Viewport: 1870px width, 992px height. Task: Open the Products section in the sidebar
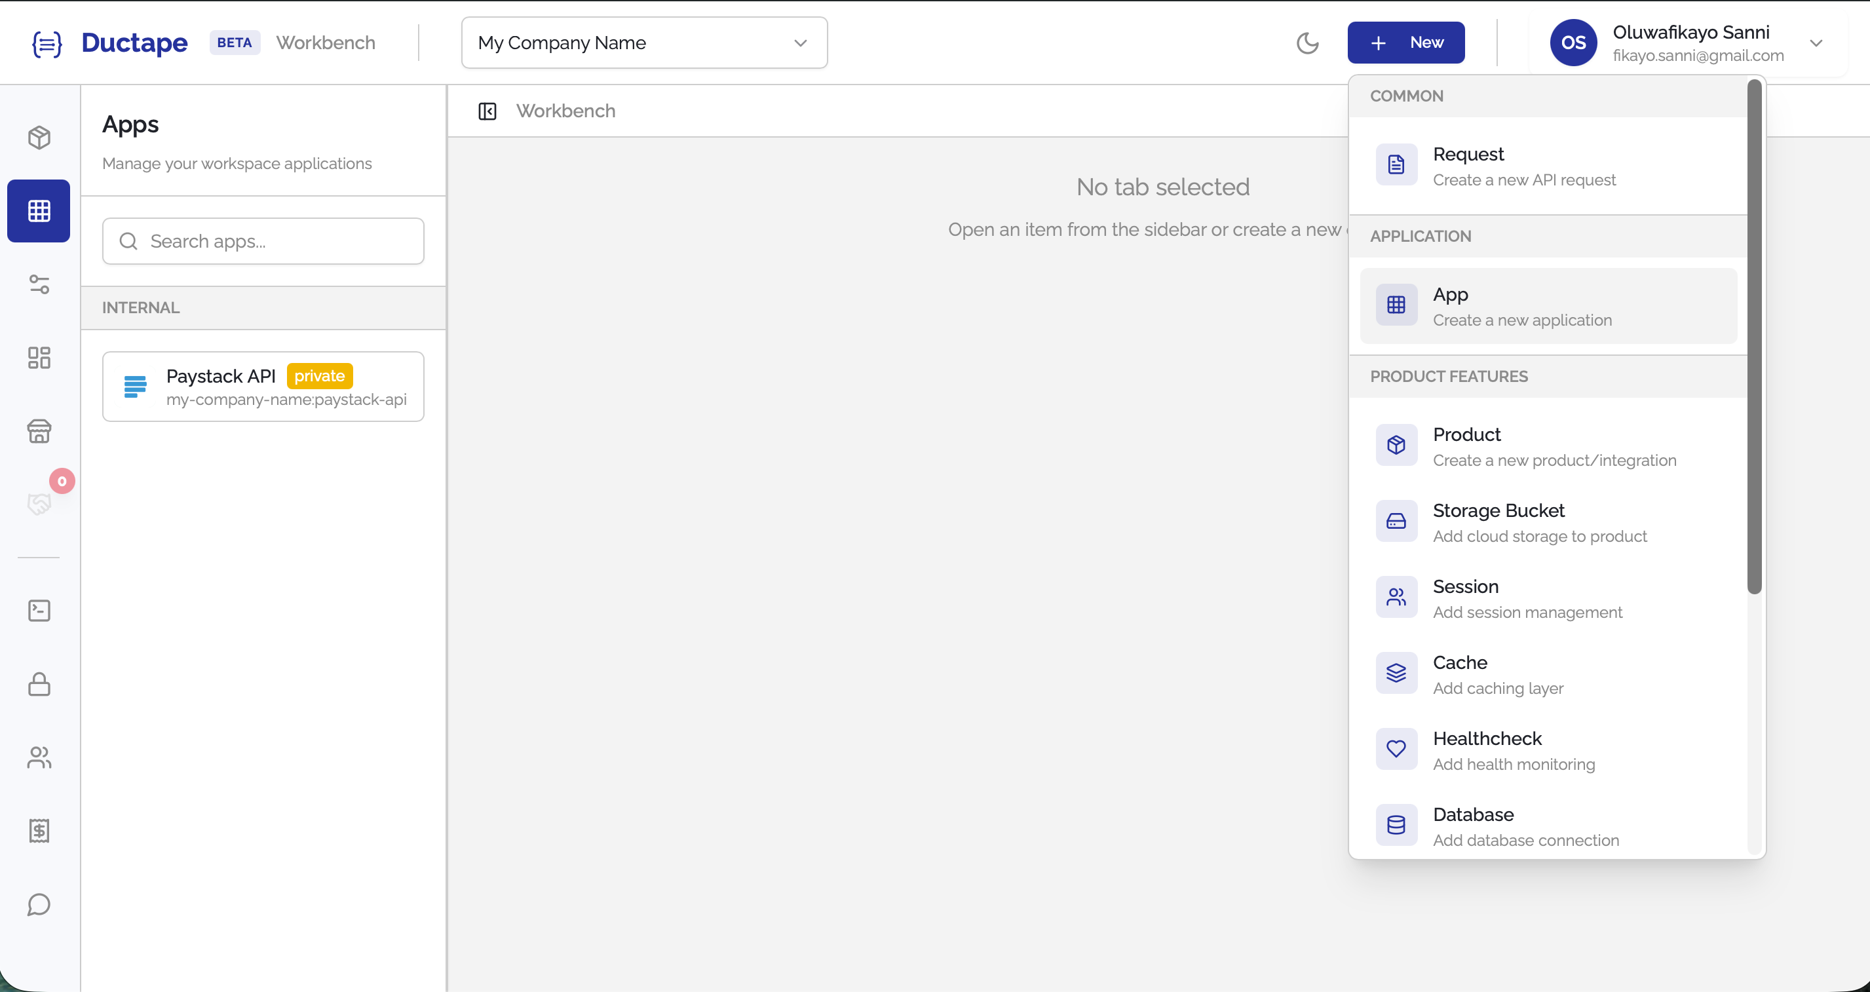[39, 137]
